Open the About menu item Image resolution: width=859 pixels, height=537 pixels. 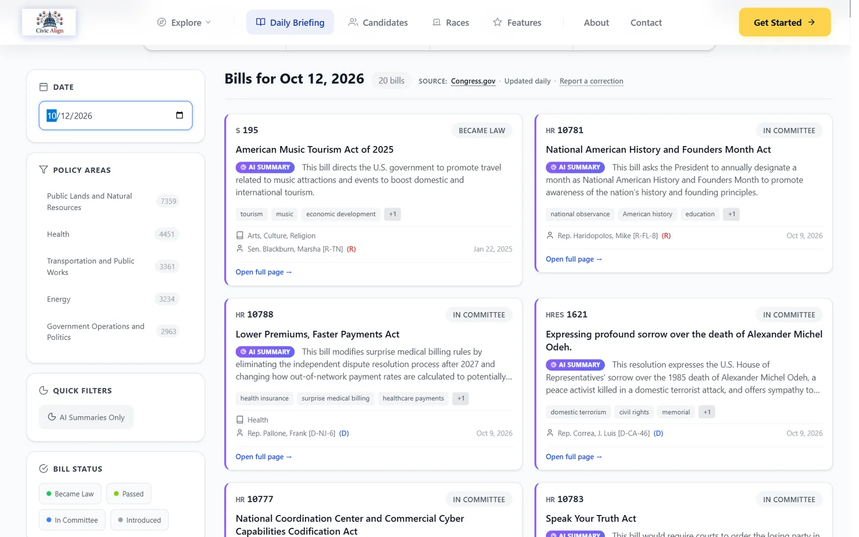(596, 23)
